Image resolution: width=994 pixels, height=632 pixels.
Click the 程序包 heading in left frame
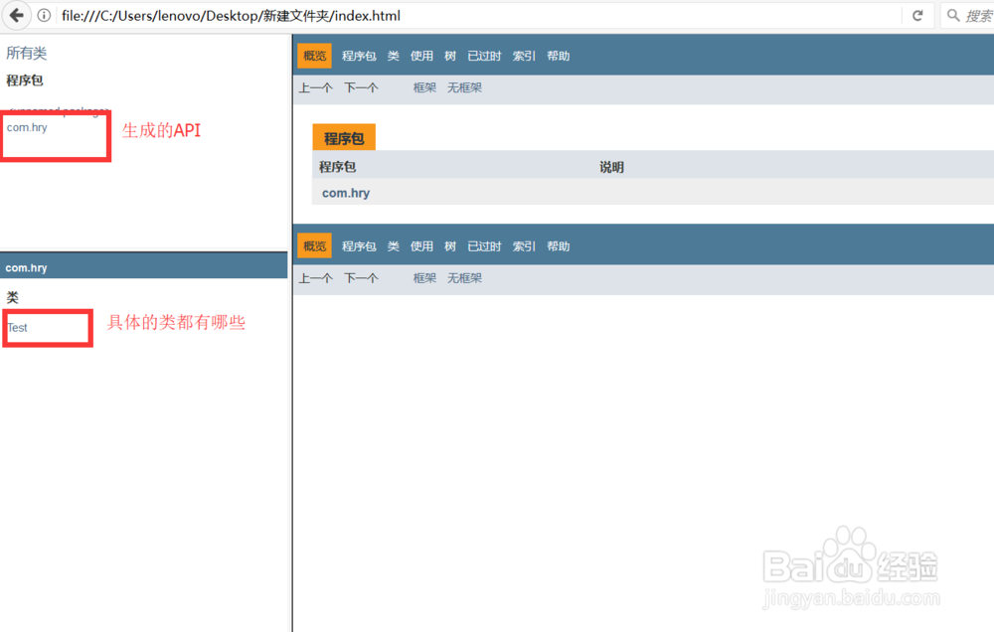25,80
